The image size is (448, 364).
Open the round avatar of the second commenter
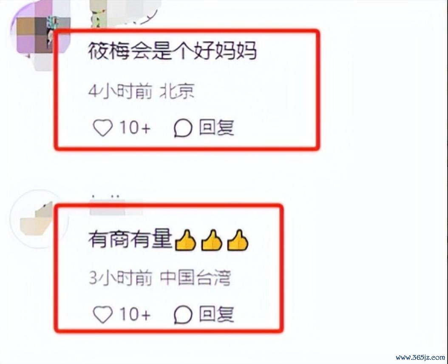point(40,219)
